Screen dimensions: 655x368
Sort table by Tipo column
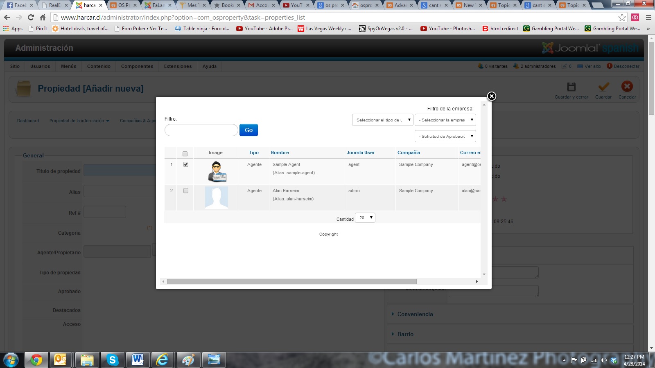pyautogui.click(x=254, y=153)
